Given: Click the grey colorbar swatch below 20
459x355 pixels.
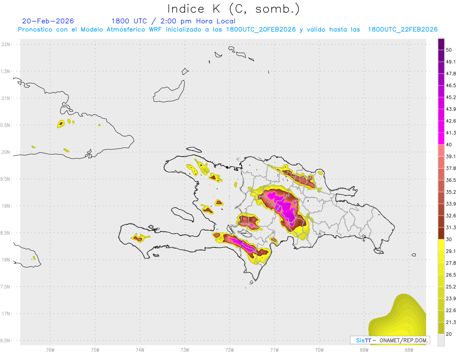Looking at the screenshot, I should point(441,340).
